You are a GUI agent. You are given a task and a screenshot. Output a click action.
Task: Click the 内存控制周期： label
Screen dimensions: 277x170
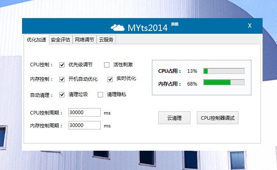pos(46,126)
